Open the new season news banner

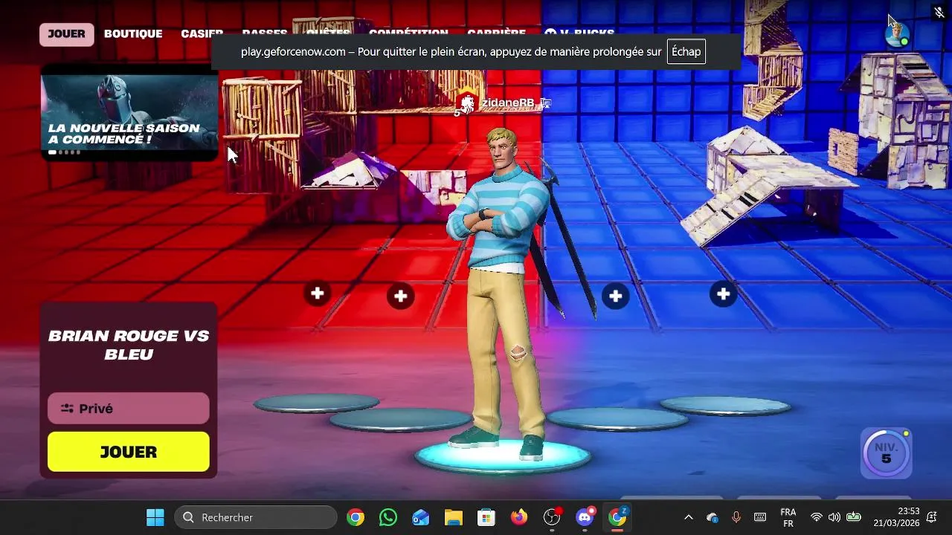coord(129,112)
